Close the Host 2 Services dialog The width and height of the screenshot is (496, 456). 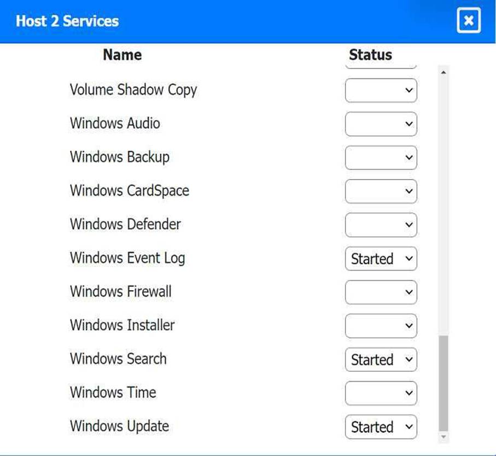468,21
